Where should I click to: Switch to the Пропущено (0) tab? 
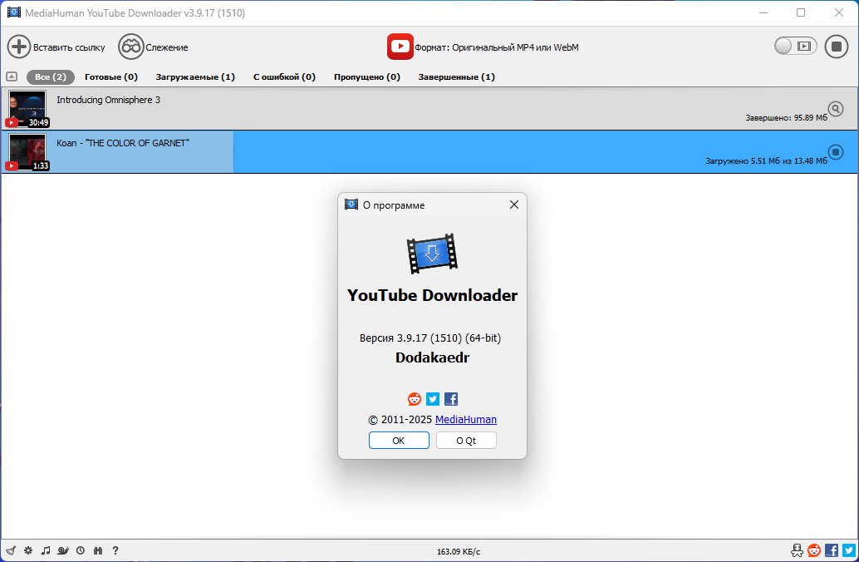(367, 76)
